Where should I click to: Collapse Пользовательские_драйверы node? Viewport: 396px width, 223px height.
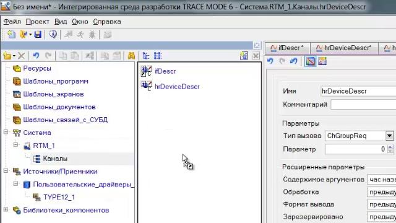pyautogui.click(x=15, y=183)
